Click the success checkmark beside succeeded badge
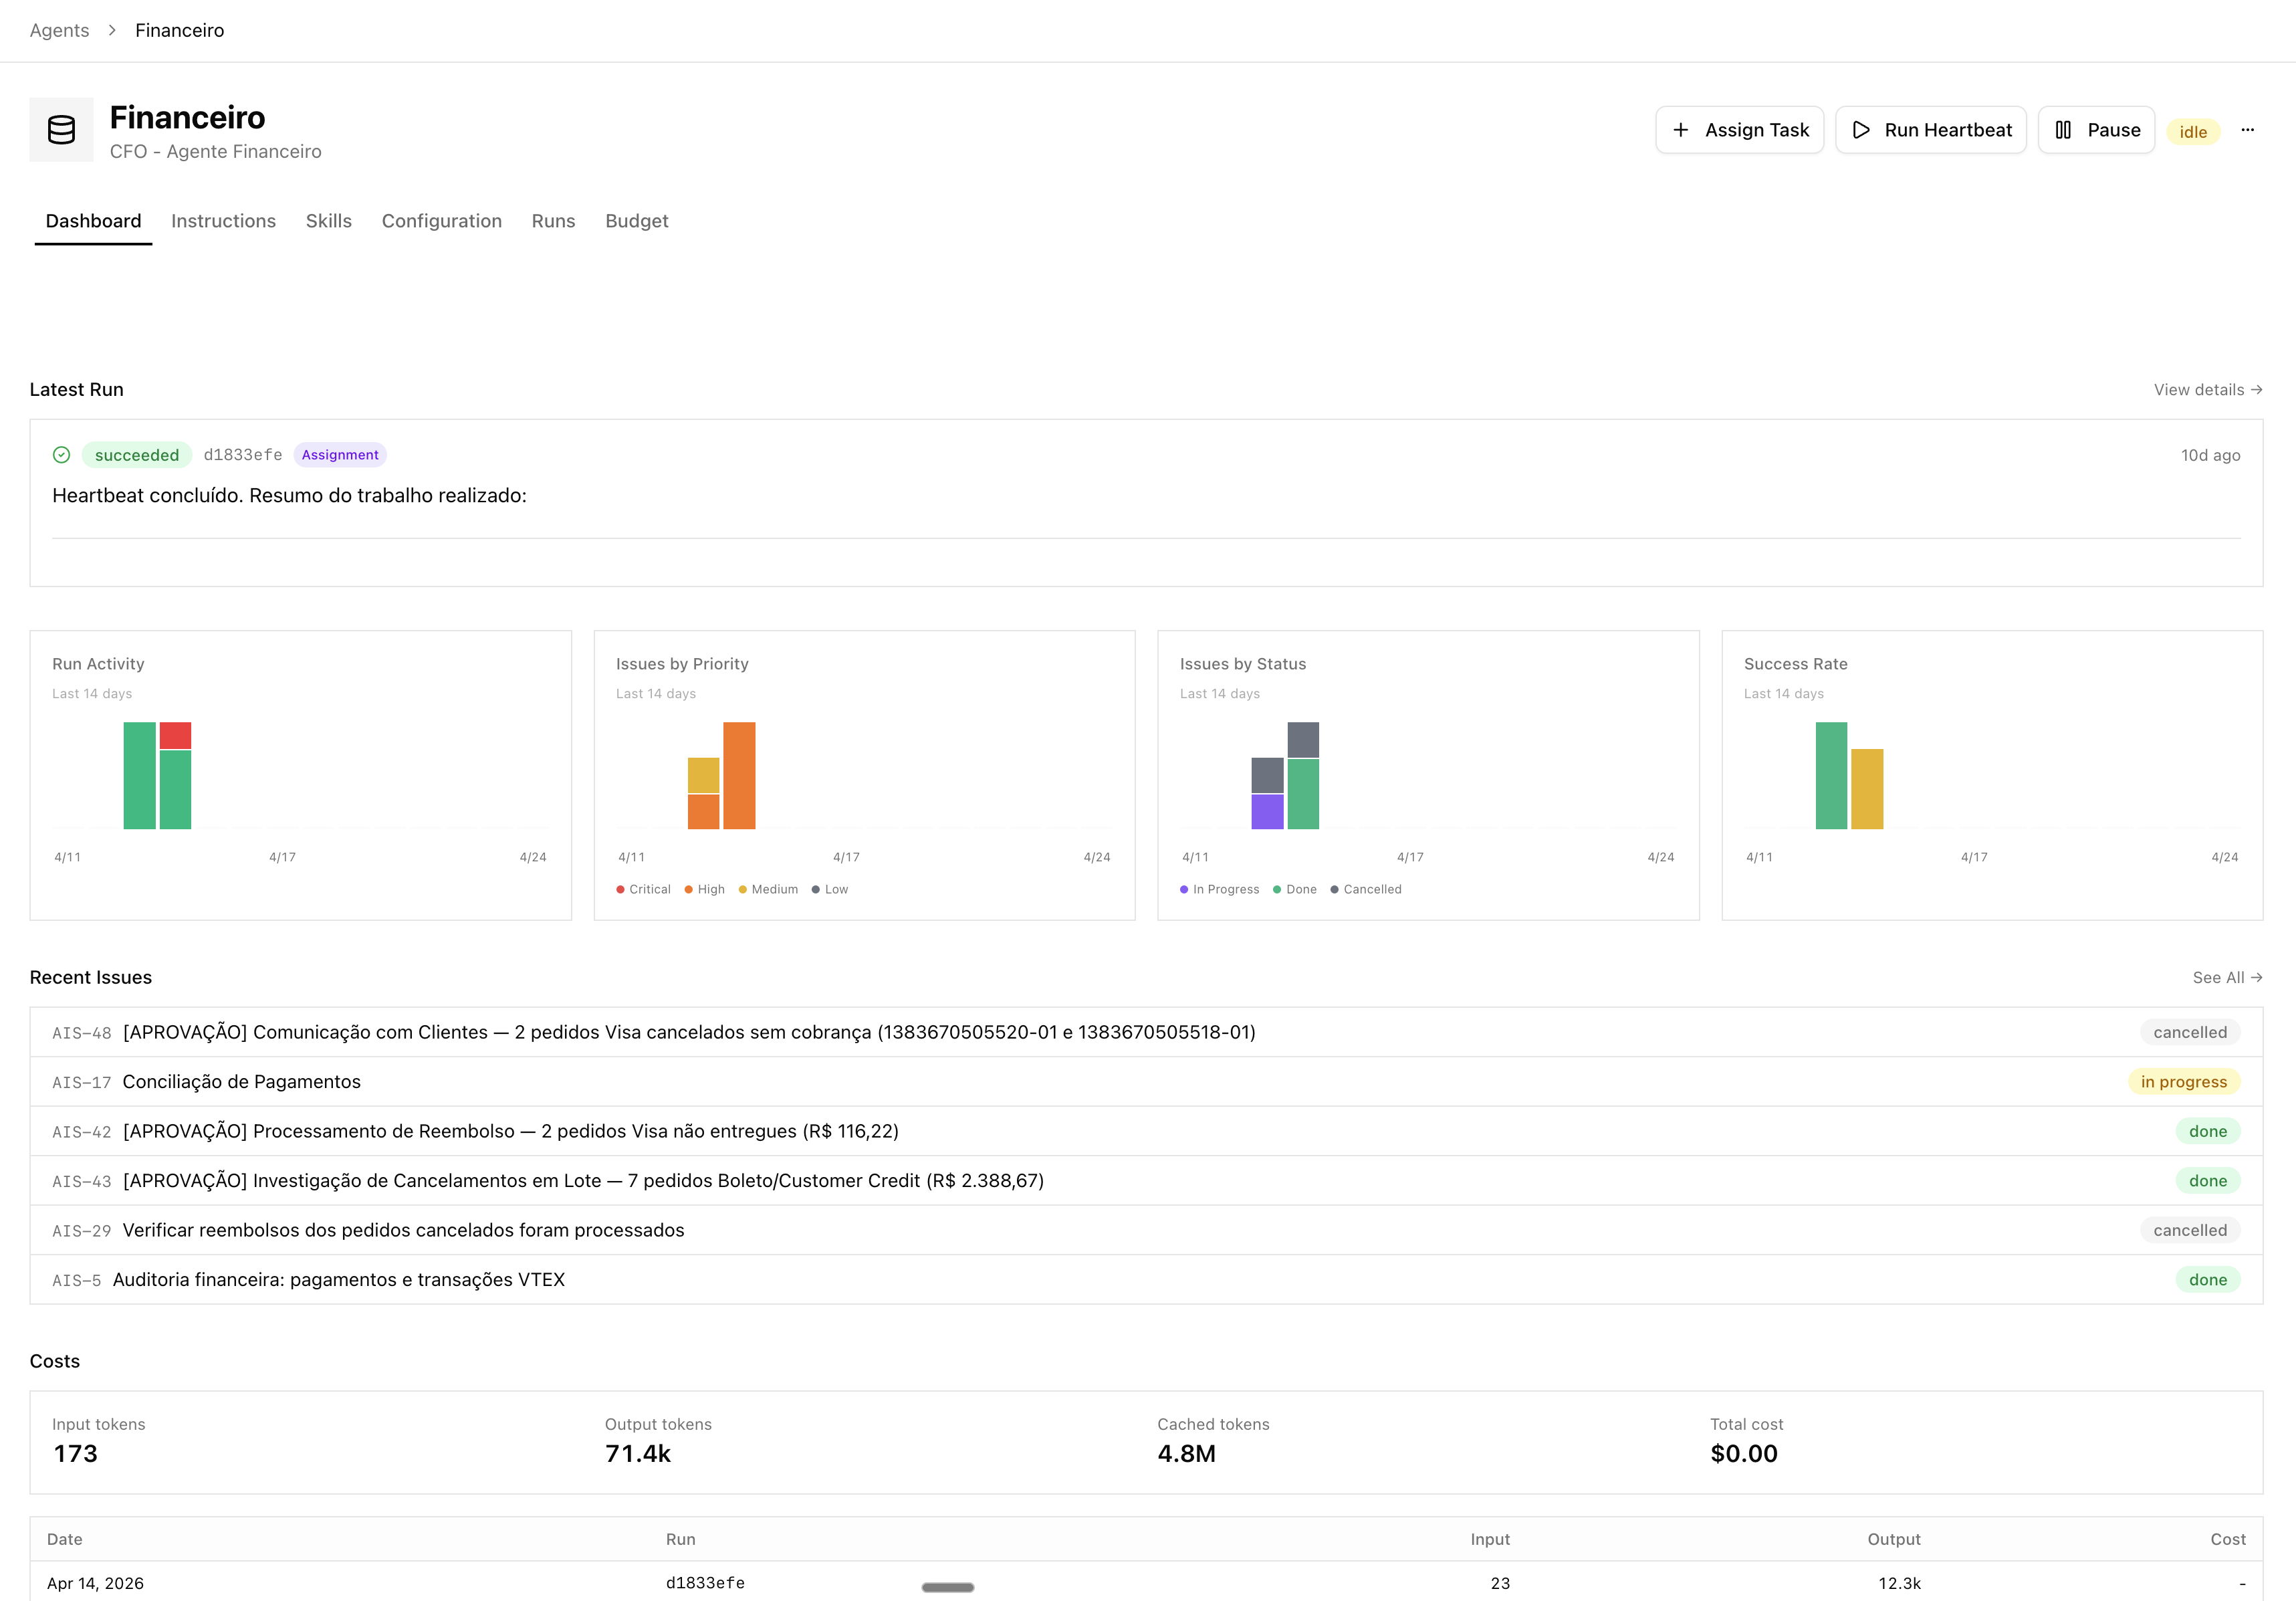The height and width of the screenshot is (1601, 2296). [61, 455]
